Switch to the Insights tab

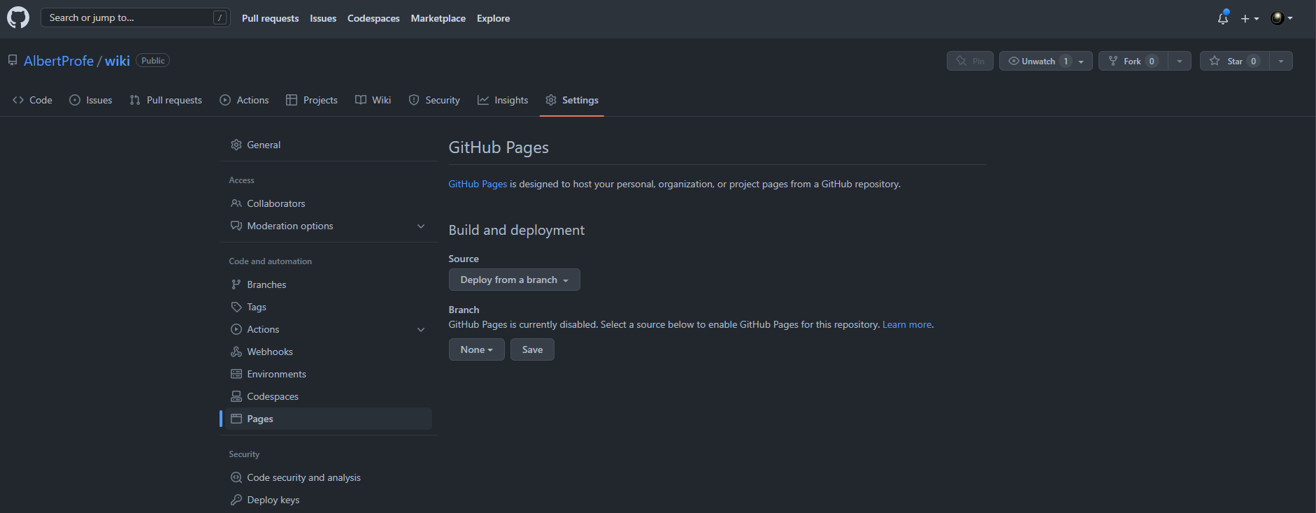tap(503, 100)
